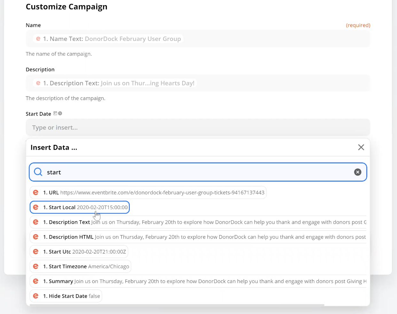Select Start Timezone America/Chicago

(x=81, y=266)
